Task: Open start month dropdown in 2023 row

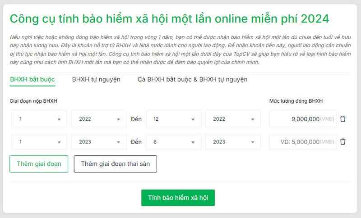Action: point(39,142)
